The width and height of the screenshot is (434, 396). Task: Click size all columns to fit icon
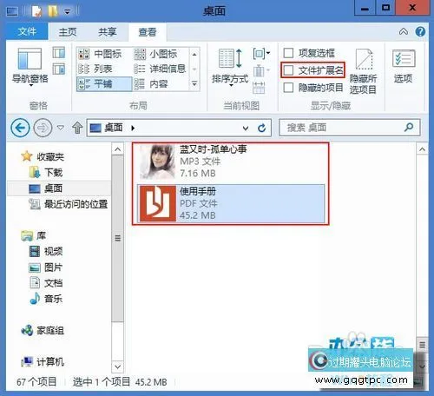tap(259, 88)
